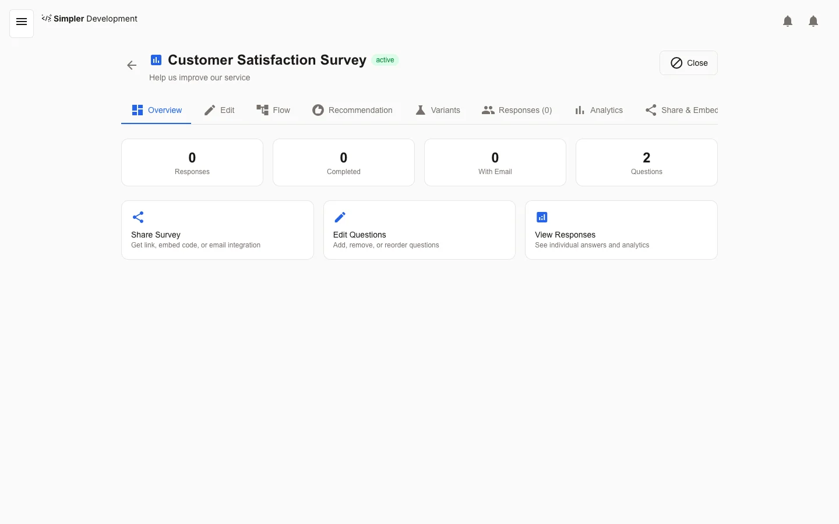Open the hamburger menu

click(22, 22)
